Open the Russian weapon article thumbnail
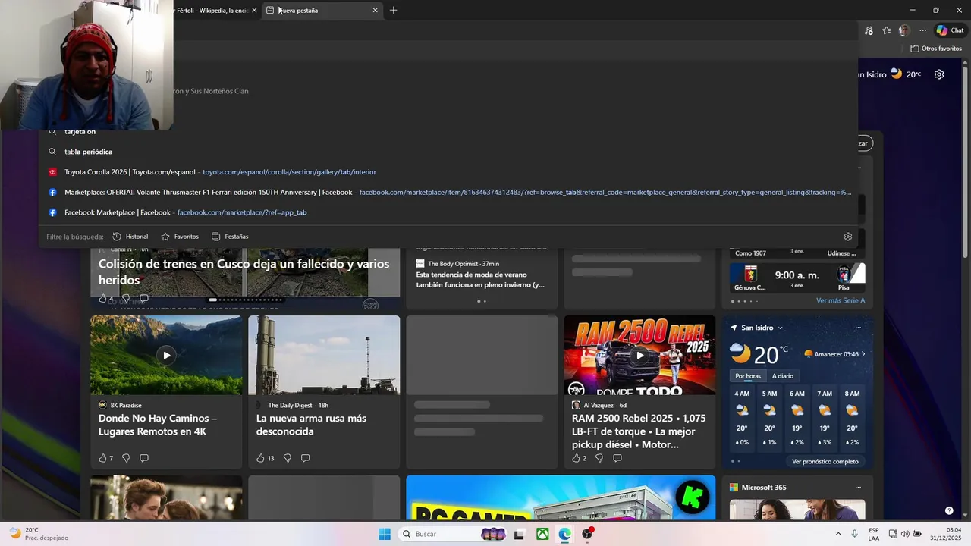The width and height of the screenshot is (971, 546). (x=324, y=355)
